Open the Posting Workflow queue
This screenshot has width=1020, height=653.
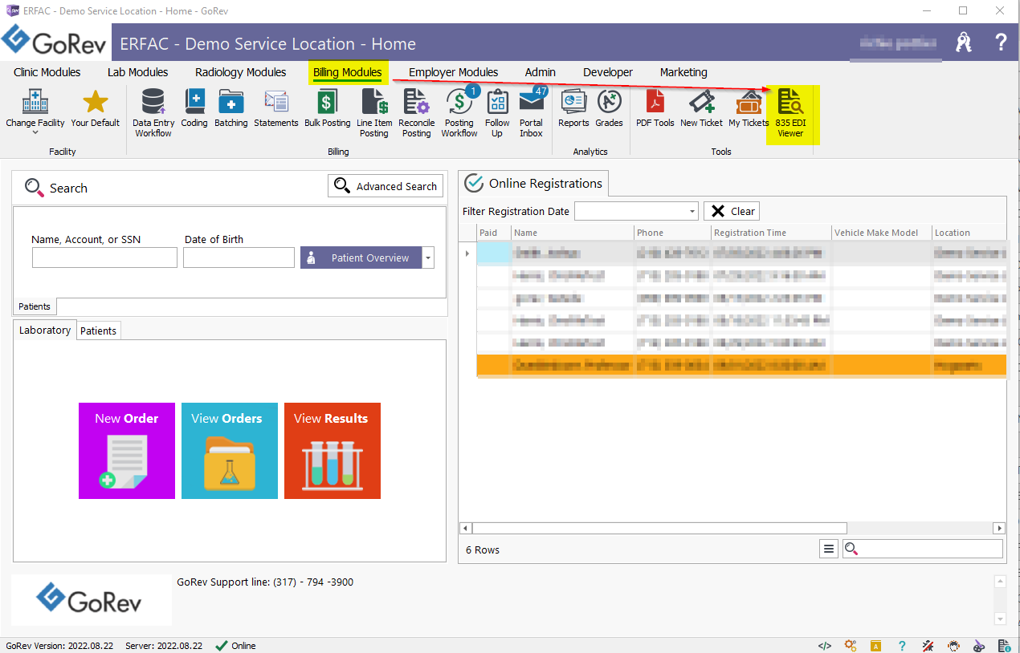click(x=459, y=113)
